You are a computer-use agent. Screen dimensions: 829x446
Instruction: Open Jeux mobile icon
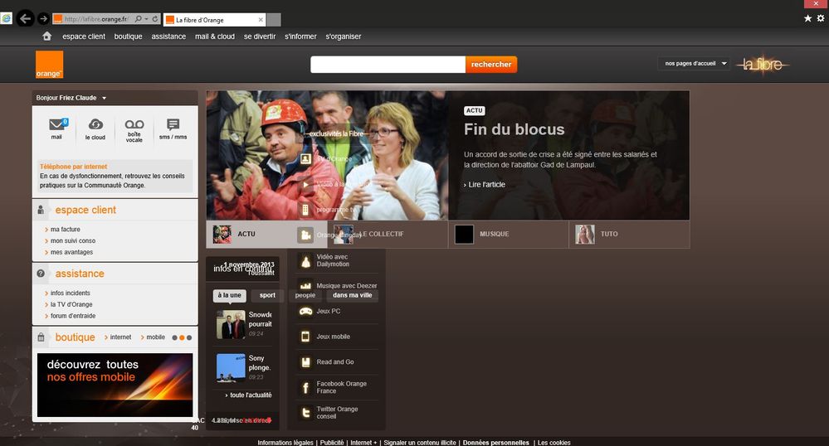click(x=305, y=337)
